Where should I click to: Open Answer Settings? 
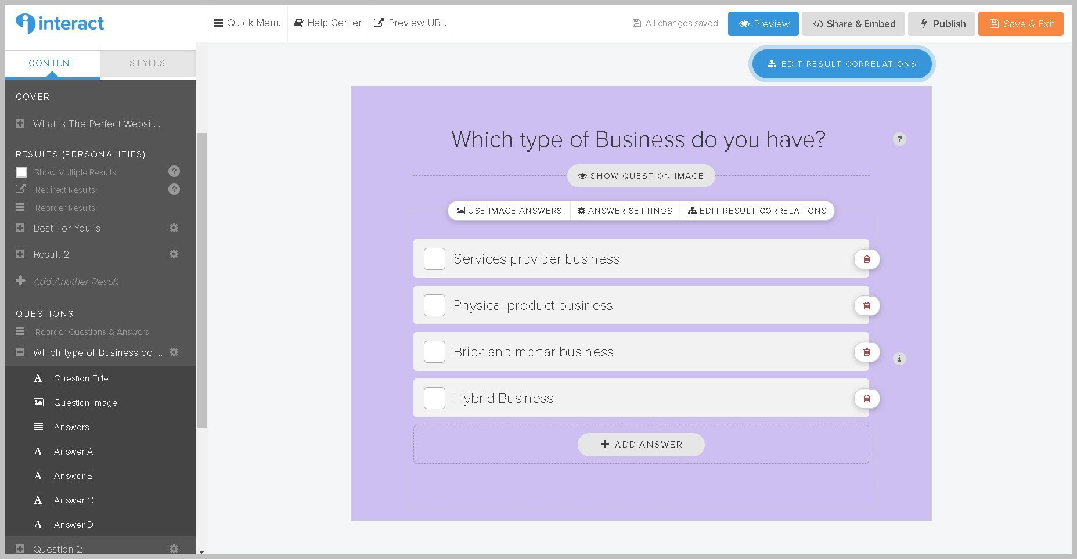click(x=625, y=211)
